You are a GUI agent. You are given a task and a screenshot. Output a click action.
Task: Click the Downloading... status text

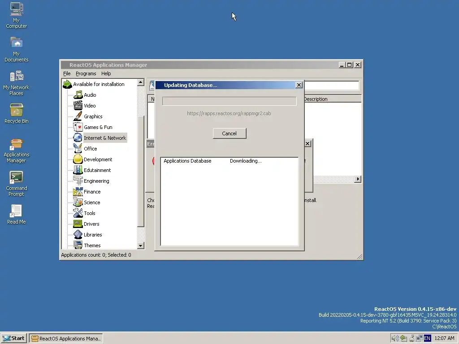point(246,161)
